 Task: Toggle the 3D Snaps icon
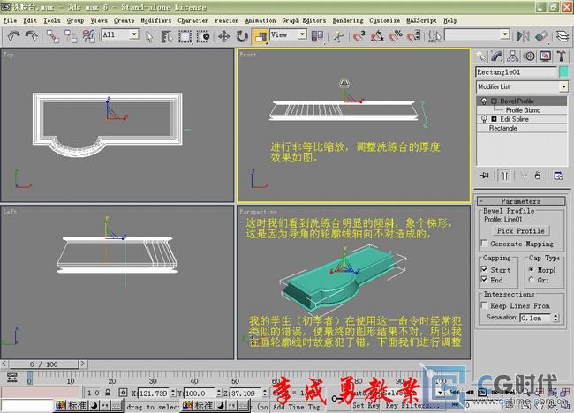coord(359,36)
